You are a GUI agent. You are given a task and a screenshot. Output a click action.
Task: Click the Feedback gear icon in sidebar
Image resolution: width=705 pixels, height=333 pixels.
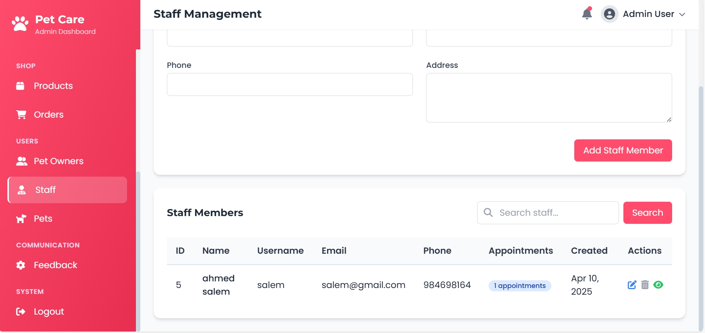pos(21,265)
